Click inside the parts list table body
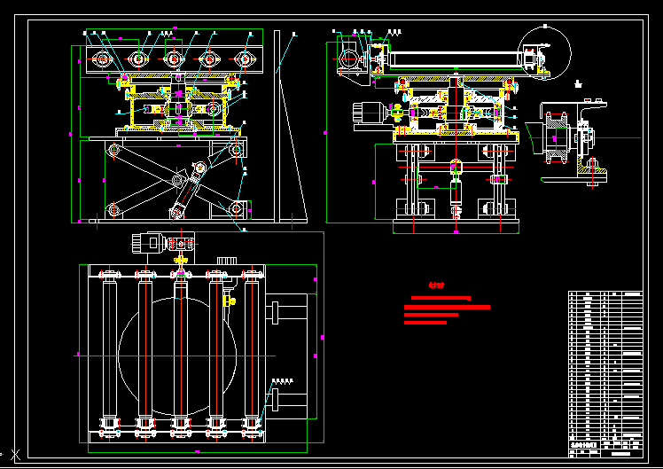The height and width of the screenshot is (469, 663). (x=605, y=365)
